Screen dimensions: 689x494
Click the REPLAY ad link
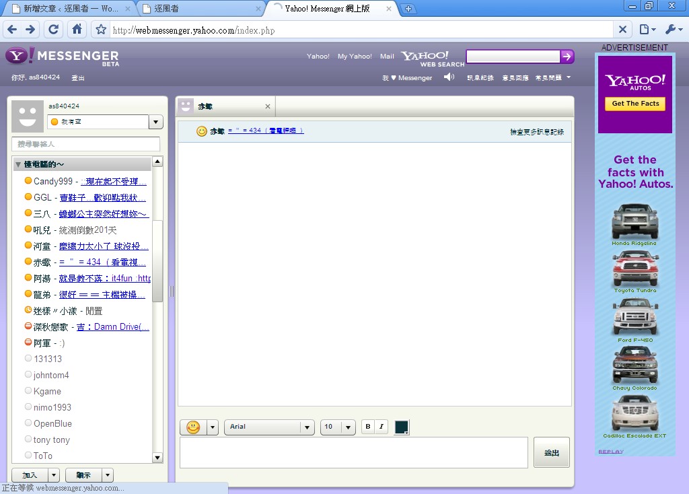611,452
